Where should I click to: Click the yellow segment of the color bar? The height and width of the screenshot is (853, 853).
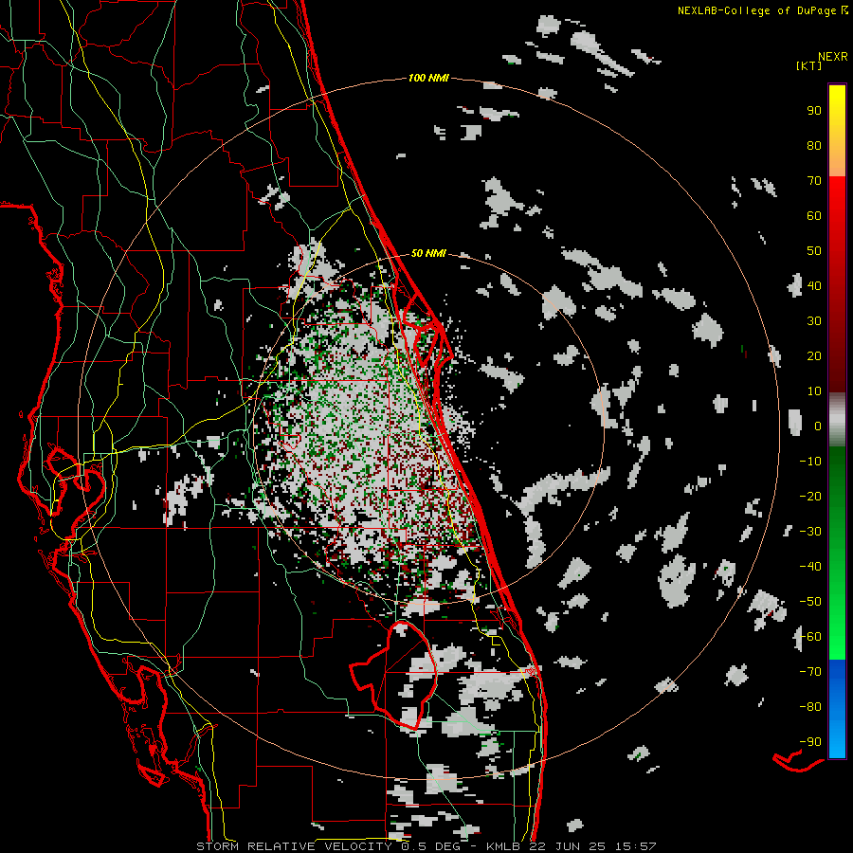[837, 131]
